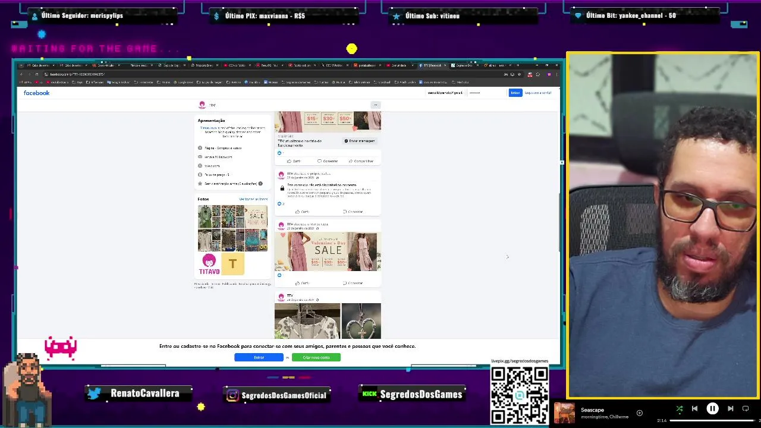Viewport: 761px width, 428px height.
Task: Skip to the next Spotify track
Action: point(731,409)
